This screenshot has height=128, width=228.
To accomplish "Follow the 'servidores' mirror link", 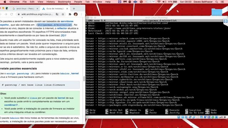I will (x=67, y=21).
